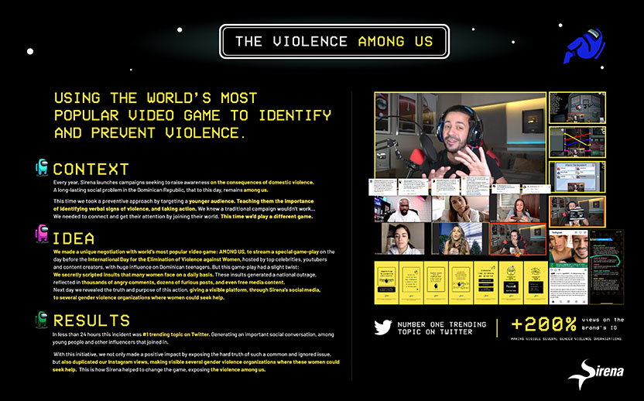Image resolution: width=644 pixels, height=401 pixels.
Task: Open the colored wiring task gameplay thumbnail
Action: tap(577, 142)
